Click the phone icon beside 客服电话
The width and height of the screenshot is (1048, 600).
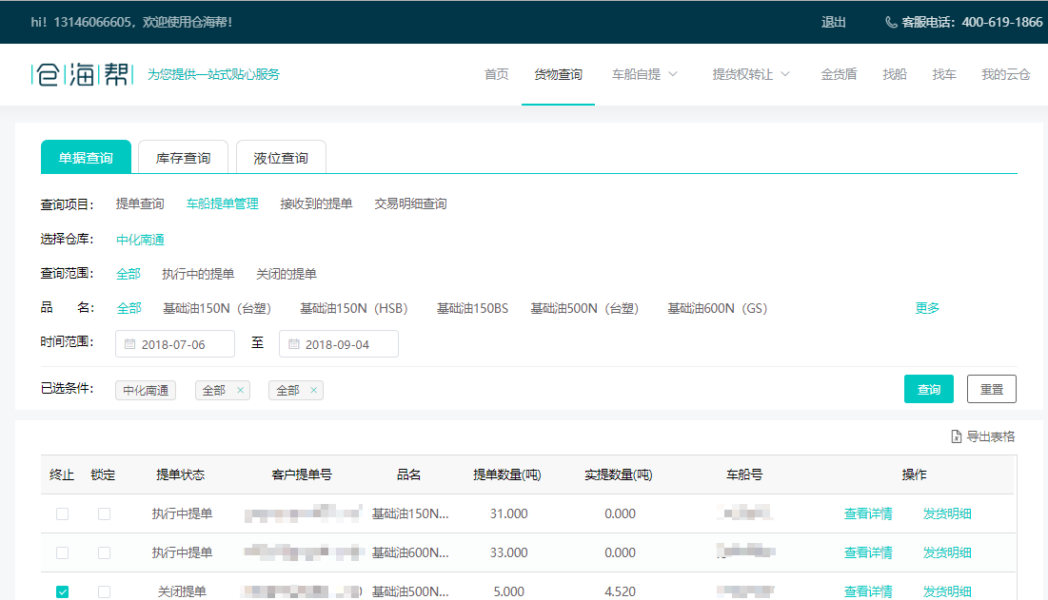891,22
